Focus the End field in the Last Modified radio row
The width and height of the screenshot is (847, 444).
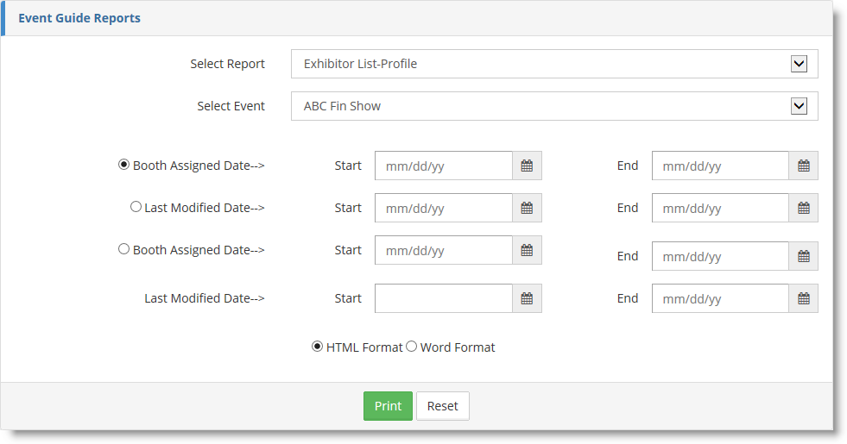[x=720, y=208]
